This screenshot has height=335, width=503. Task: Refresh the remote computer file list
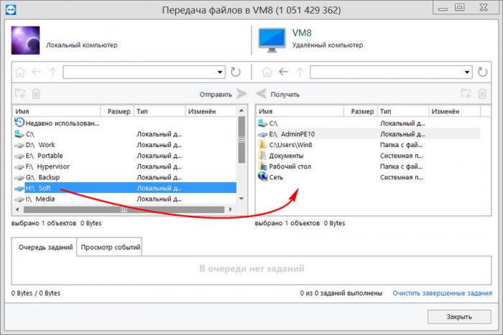pyautogui.click(x=482, y=72)
